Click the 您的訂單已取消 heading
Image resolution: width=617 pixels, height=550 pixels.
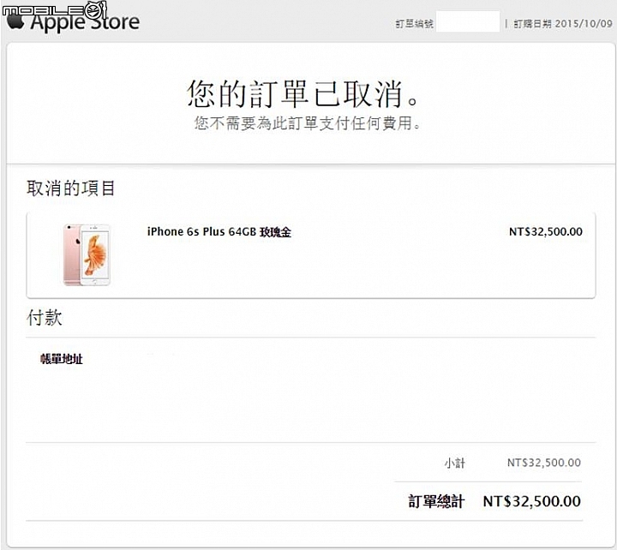point(303,93)
